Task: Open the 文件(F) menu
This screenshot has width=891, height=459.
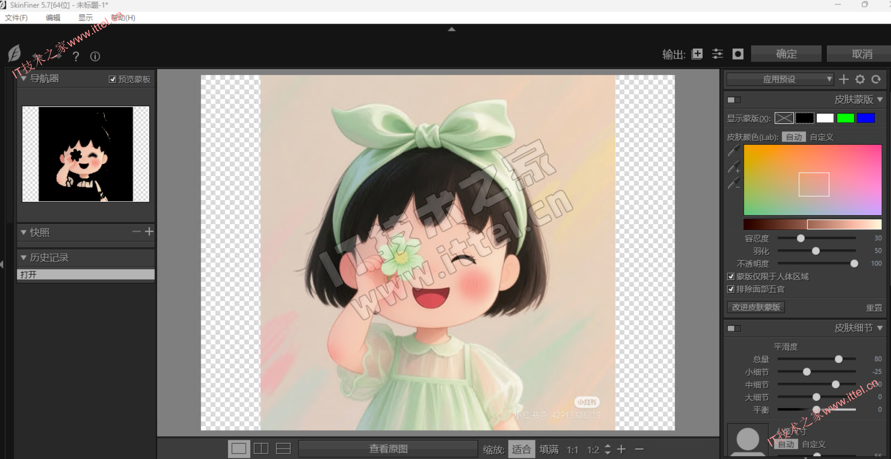Action: tap(16, 18)
